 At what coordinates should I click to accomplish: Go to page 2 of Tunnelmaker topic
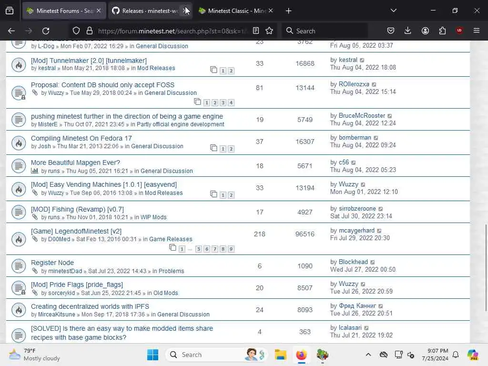coord(231,71)
